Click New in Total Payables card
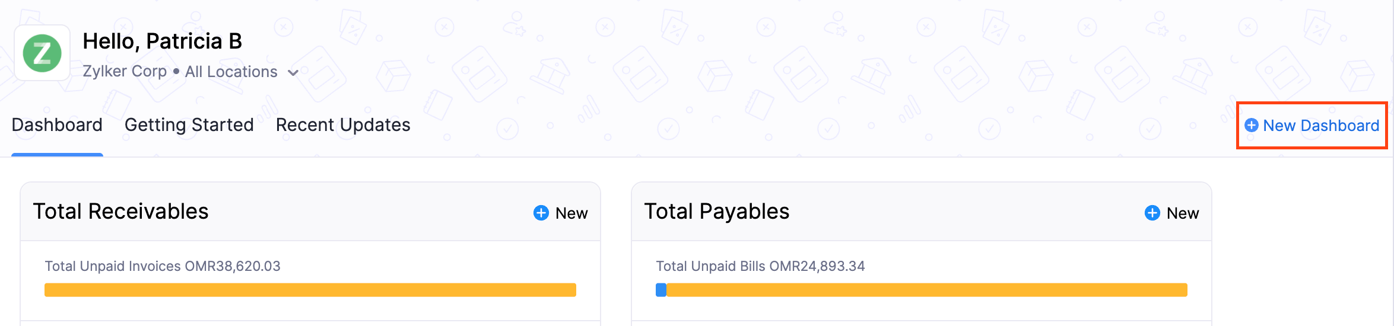 tap(1182, 213)
